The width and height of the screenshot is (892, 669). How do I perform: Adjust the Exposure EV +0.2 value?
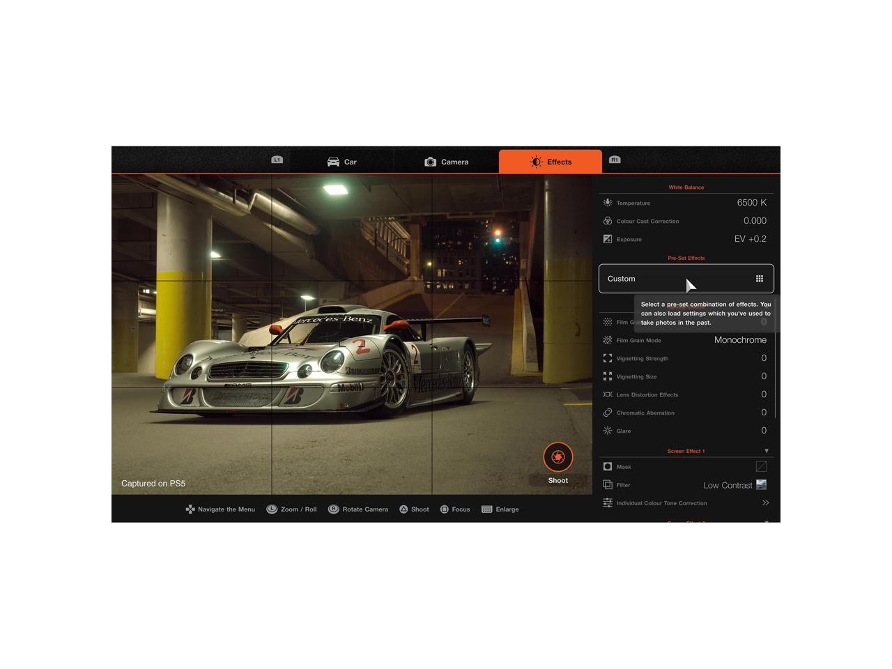tap(750, 239)
